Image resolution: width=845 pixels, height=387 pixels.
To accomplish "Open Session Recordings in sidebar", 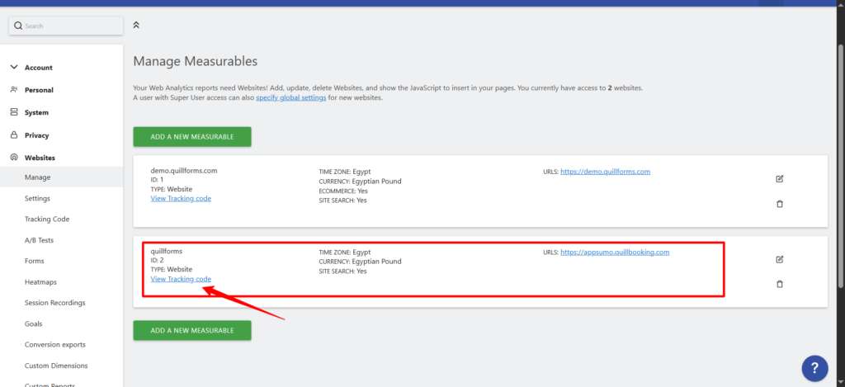I will coord(55,303).
